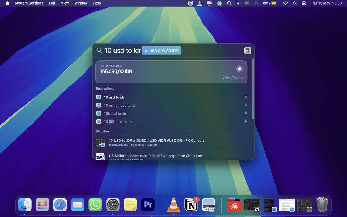
Task: Restore the minimized System Settings window
Action: [305, 205]
